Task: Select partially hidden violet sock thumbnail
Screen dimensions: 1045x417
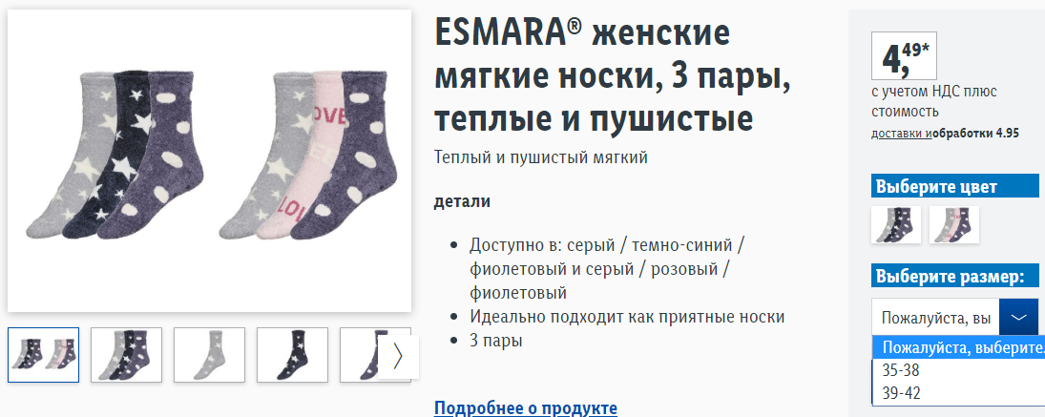Action: point(360,355)
